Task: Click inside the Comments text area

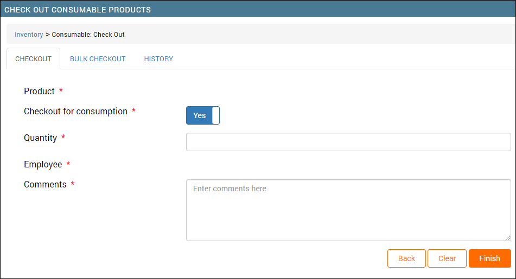Action: 348,210
